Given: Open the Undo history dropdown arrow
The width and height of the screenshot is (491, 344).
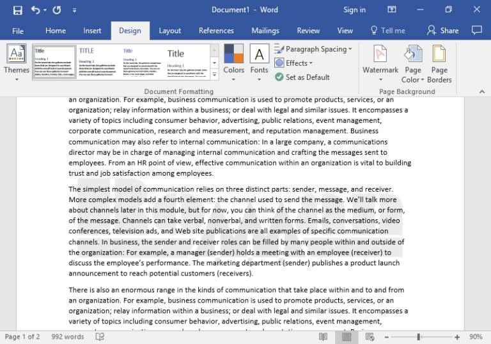Looking at the screenshot, I should tap(45, 10).
